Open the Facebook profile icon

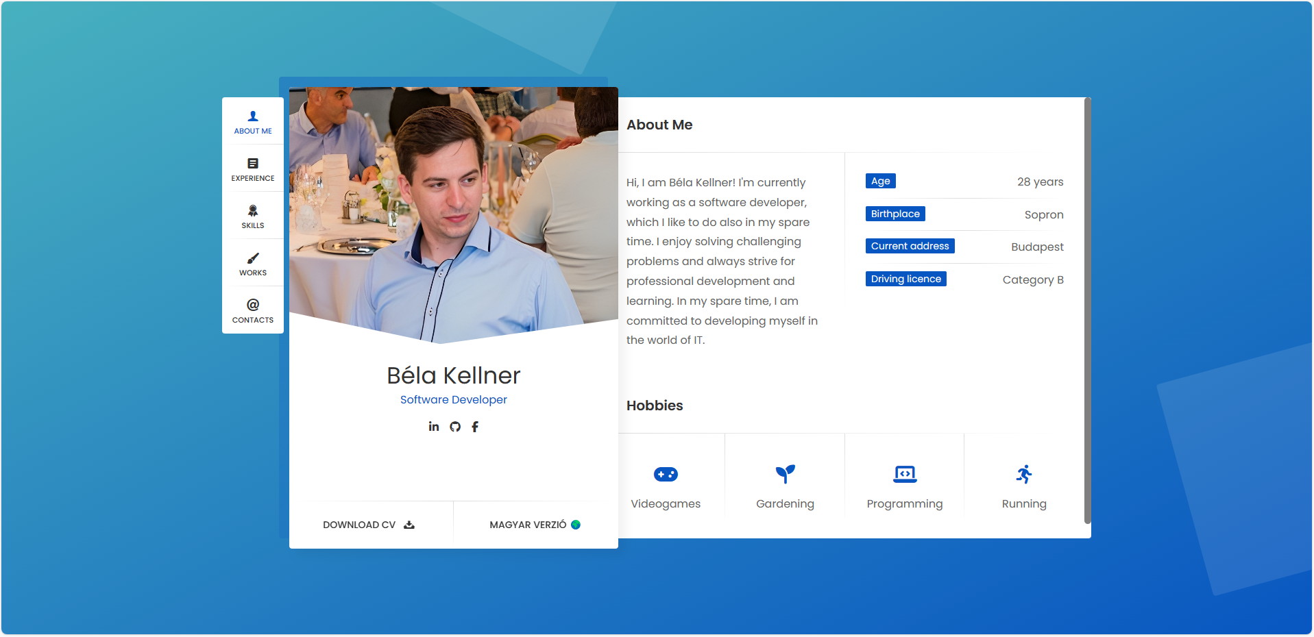coord(475,427)
